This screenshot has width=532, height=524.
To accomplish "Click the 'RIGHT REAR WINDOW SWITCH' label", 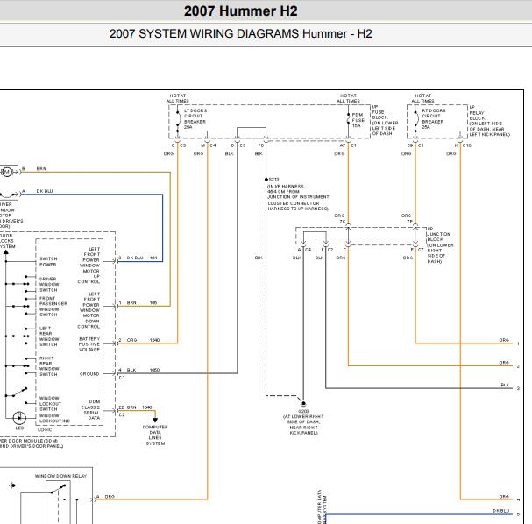I will pos(49,366).
